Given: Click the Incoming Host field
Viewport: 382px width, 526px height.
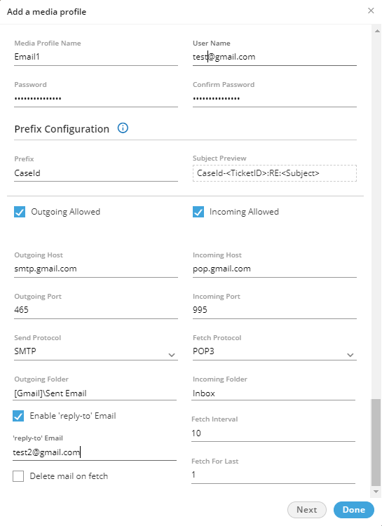Looking at the screenshot, I should (x=274, y=269).
